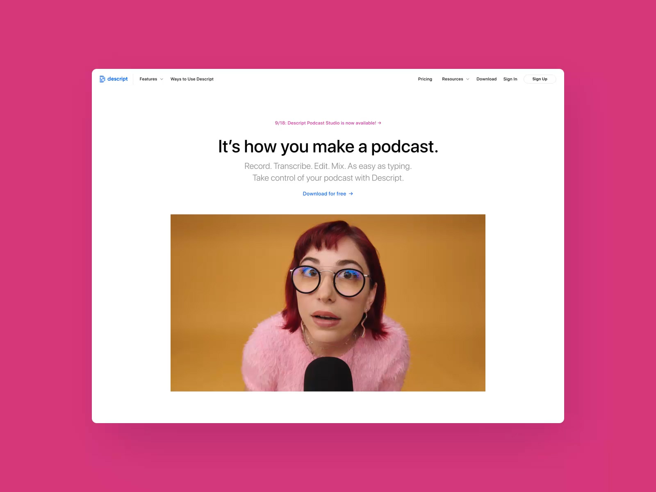
Task: Expand the chevron next to Features
Action: [162, 79]
